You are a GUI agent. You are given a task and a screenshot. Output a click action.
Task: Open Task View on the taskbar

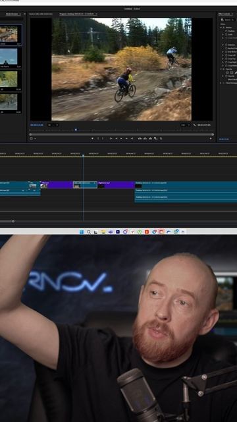(95, 231)
